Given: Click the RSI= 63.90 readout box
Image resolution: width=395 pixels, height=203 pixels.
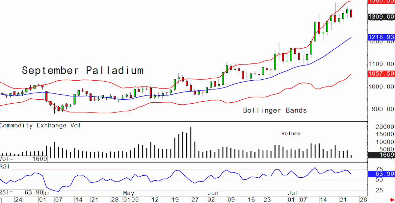Looking at the screenshot, I should 21,192.
